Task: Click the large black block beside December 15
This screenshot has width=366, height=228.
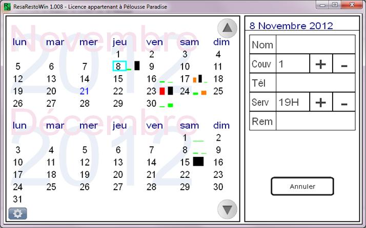Action: pyautogui.click(x=198, y=162)
